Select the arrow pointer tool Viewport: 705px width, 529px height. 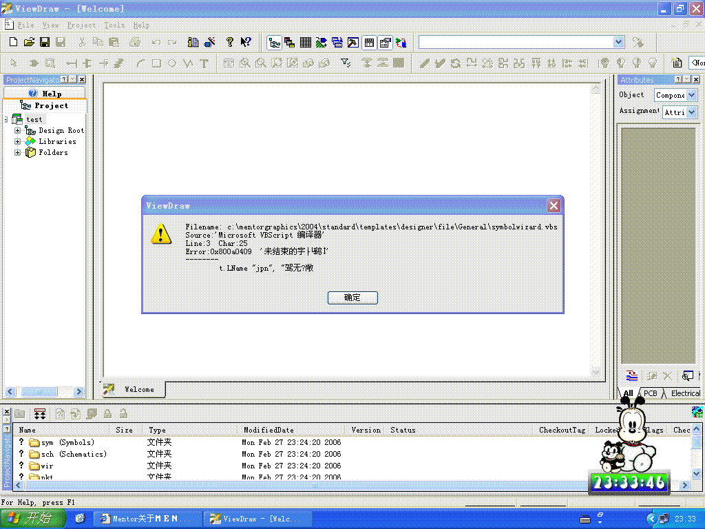tap(14, 63)
